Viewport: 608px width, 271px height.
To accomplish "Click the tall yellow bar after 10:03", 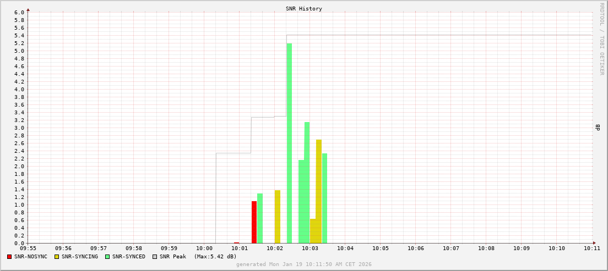I will click(x=319, y=191).
